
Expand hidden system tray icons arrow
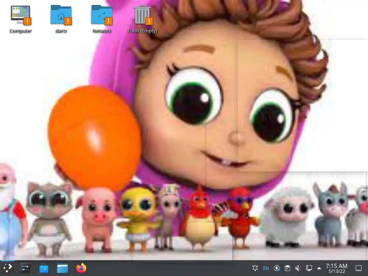click(319, 268)
